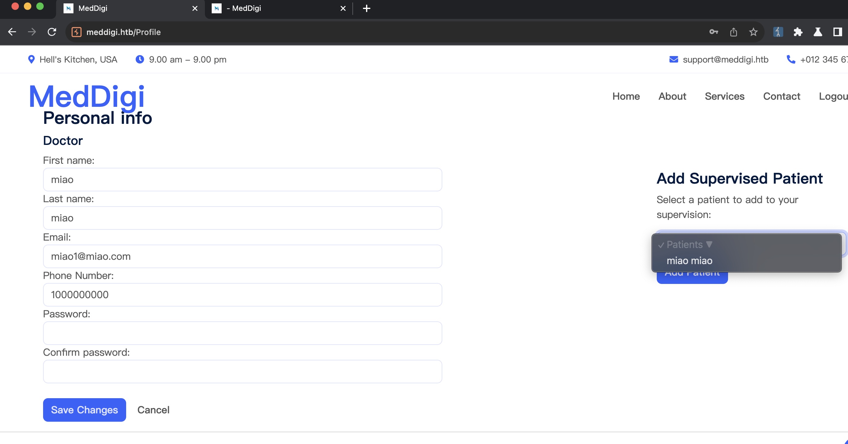Open a new tab with the plus button
848x444 pixels.
pyautogui.click(x=366, y=8)
